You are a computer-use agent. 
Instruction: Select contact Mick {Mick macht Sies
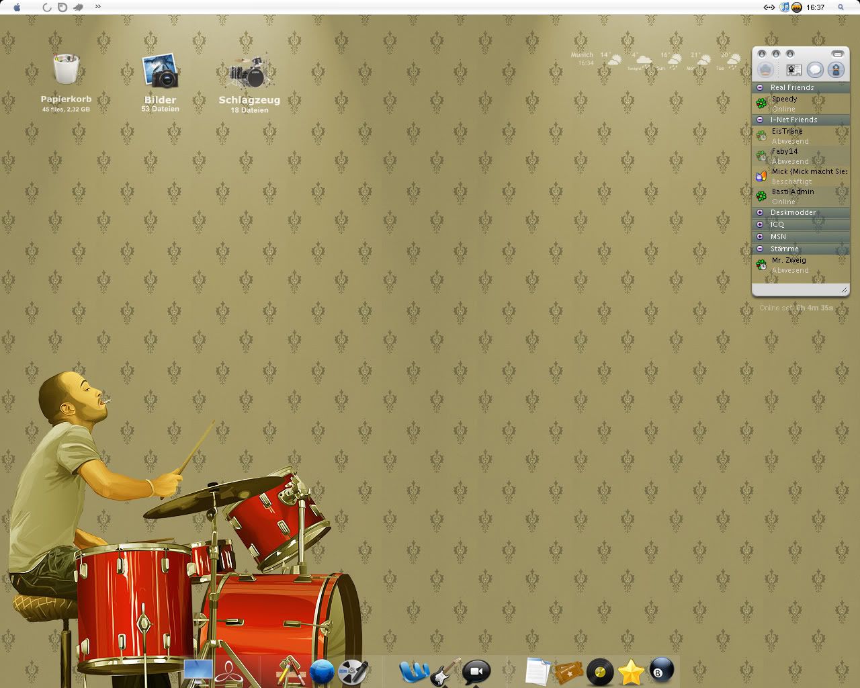coord(801,176)
